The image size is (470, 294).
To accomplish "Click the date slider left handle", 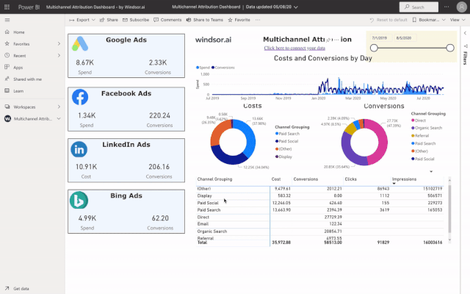I will point(374,48).
